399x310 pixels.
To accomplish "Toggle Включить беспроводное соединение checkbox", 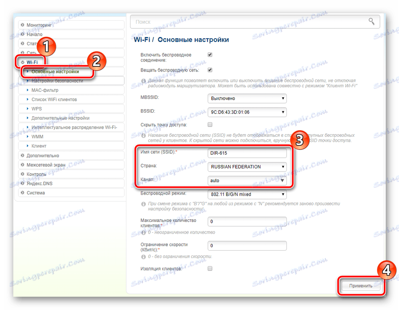I will click(x=210, y=55).
